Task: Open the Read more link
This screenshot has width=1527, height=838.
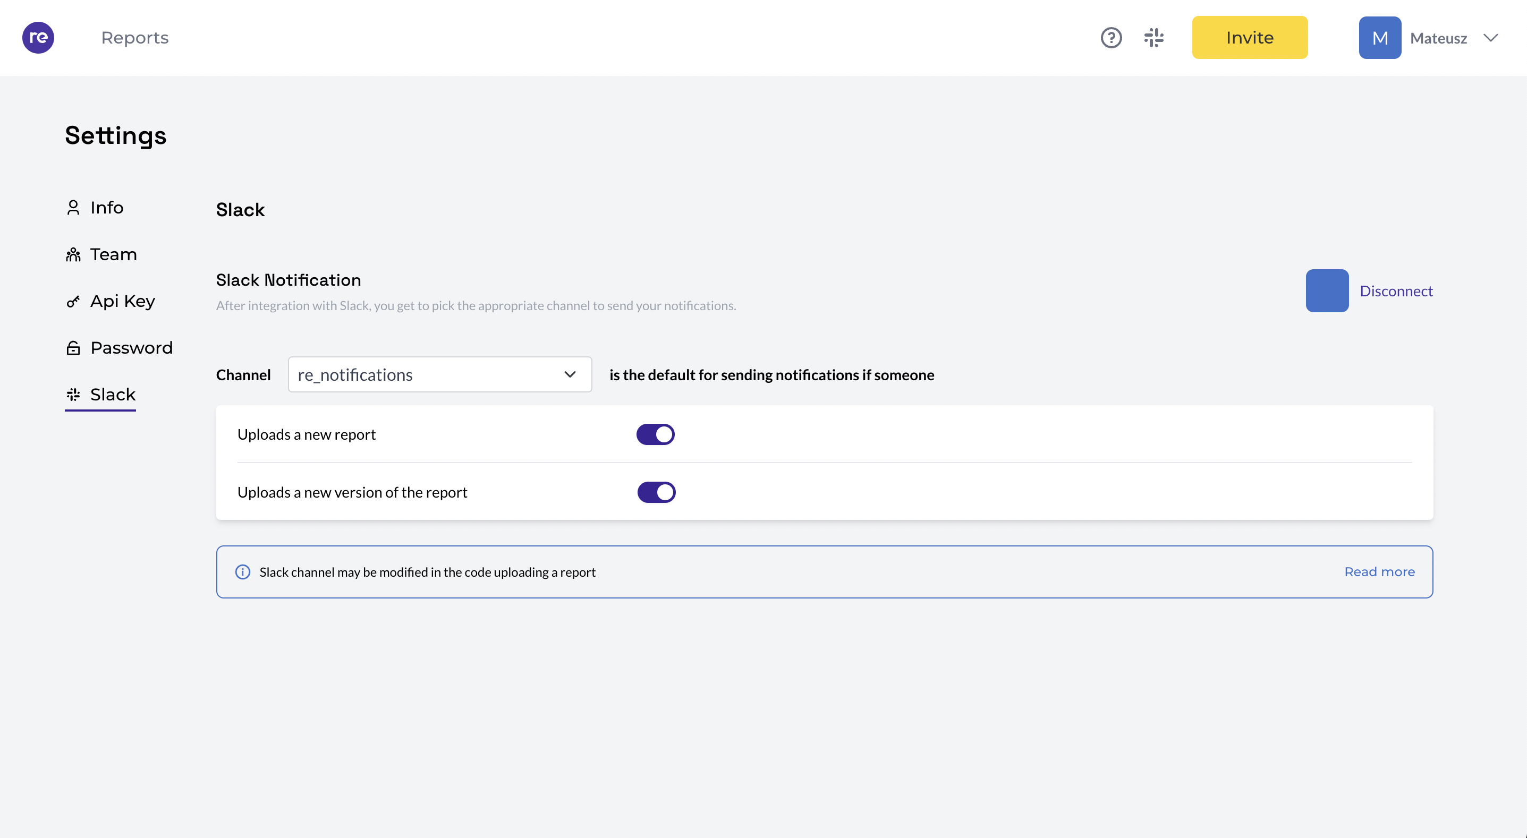Action: point(1379,572)
